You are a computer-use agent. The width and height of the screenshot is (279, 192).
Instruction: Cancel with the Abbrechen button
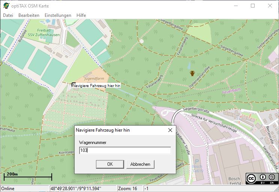tap(140, 164)
